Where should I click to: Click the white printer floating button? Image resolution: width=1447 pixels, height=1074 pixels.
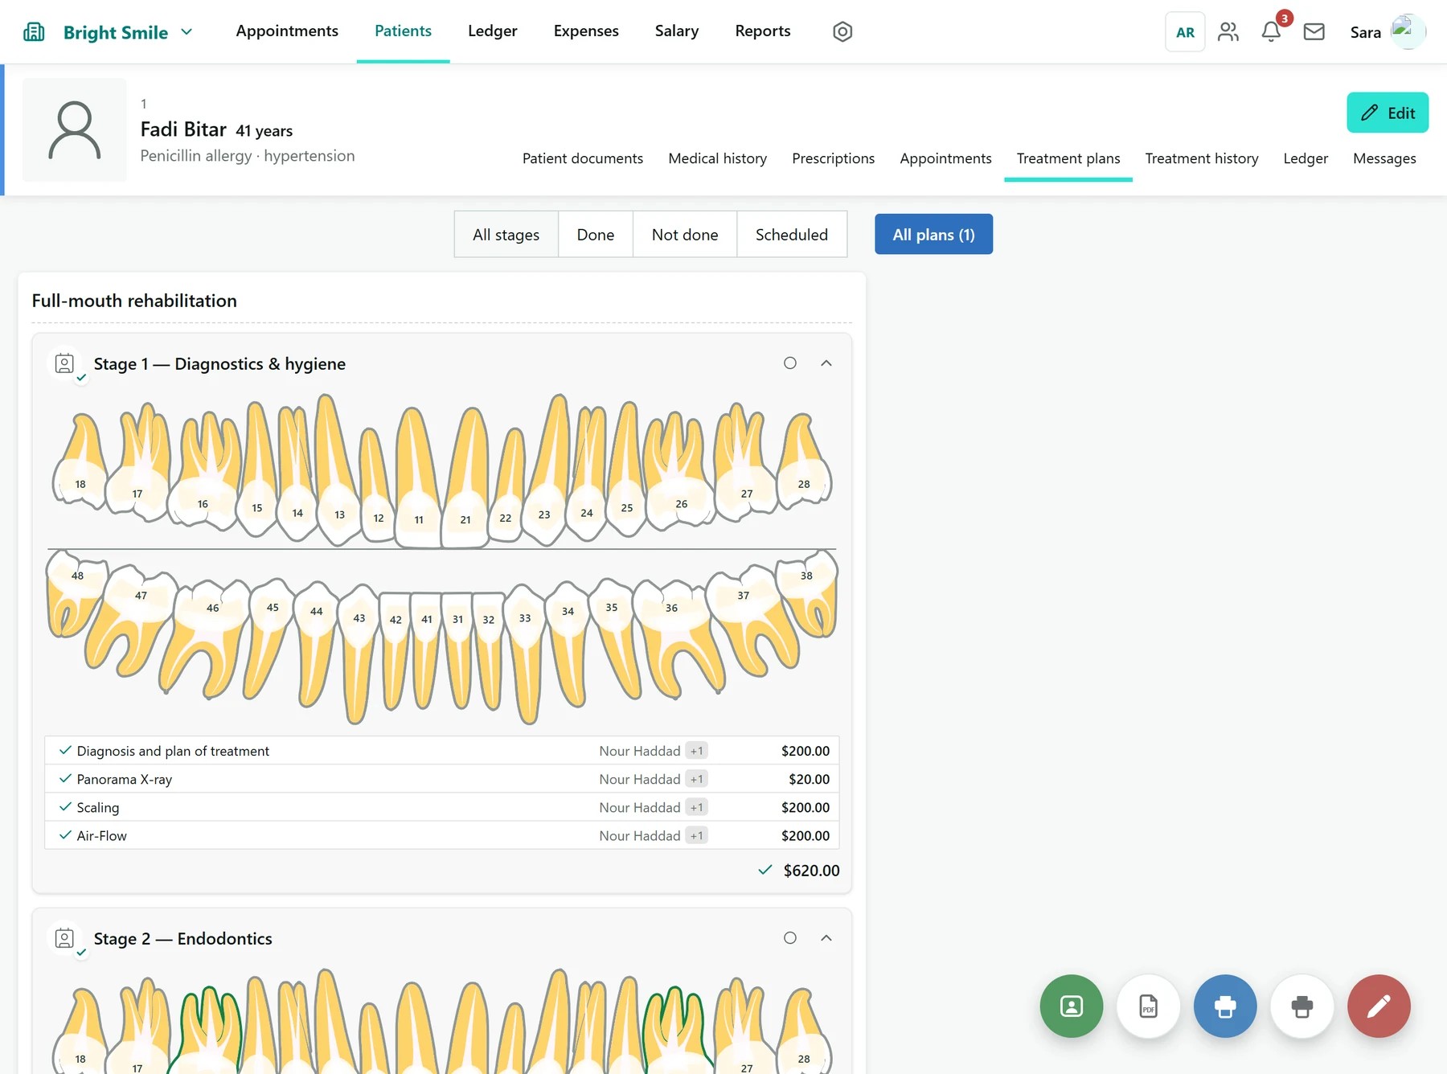pos(1302,1006)
